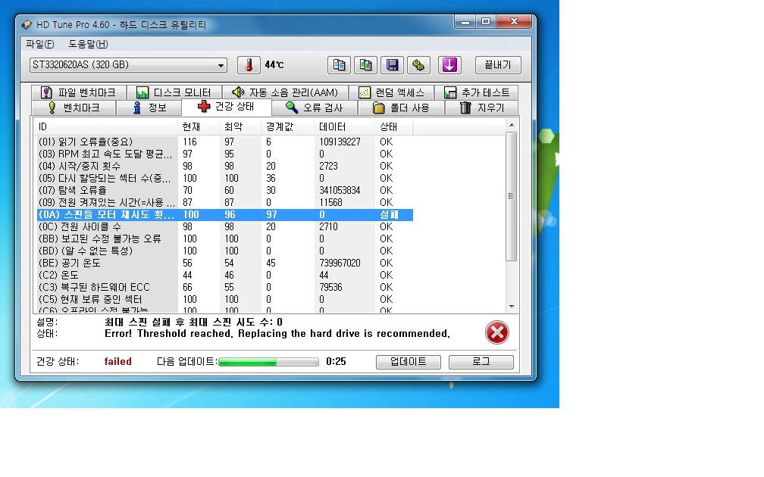Click the 현재 column header
This screenshot has height=477, width=764.
tap(199, 127)
